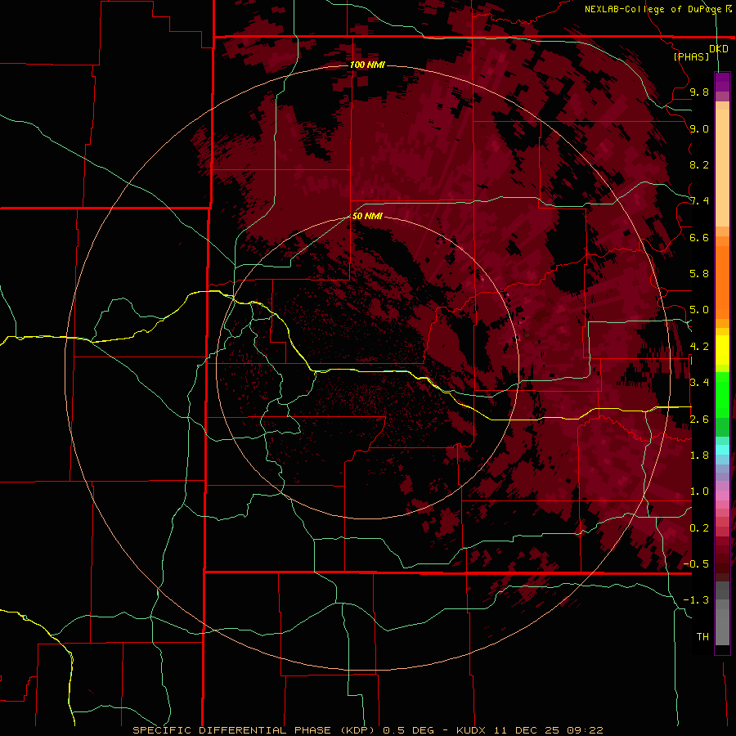
Task: Click the 4.2 value on the color scale
Action: pyautogui.click(x=699, y=347)
